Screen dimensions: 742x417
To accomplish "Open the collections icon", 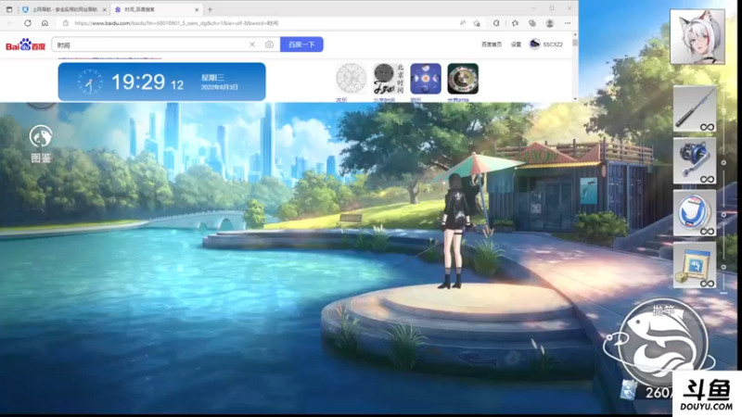I will (x=532, y=23).
